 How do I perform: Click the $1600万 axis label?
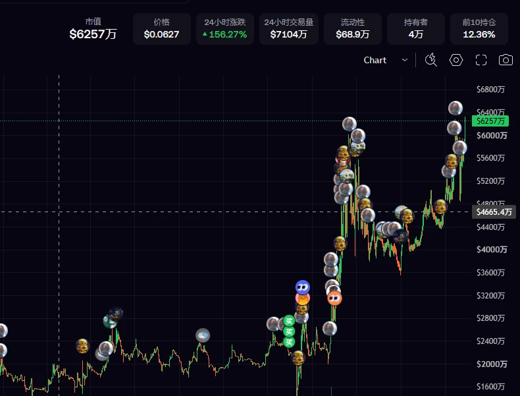click(490, 387)
